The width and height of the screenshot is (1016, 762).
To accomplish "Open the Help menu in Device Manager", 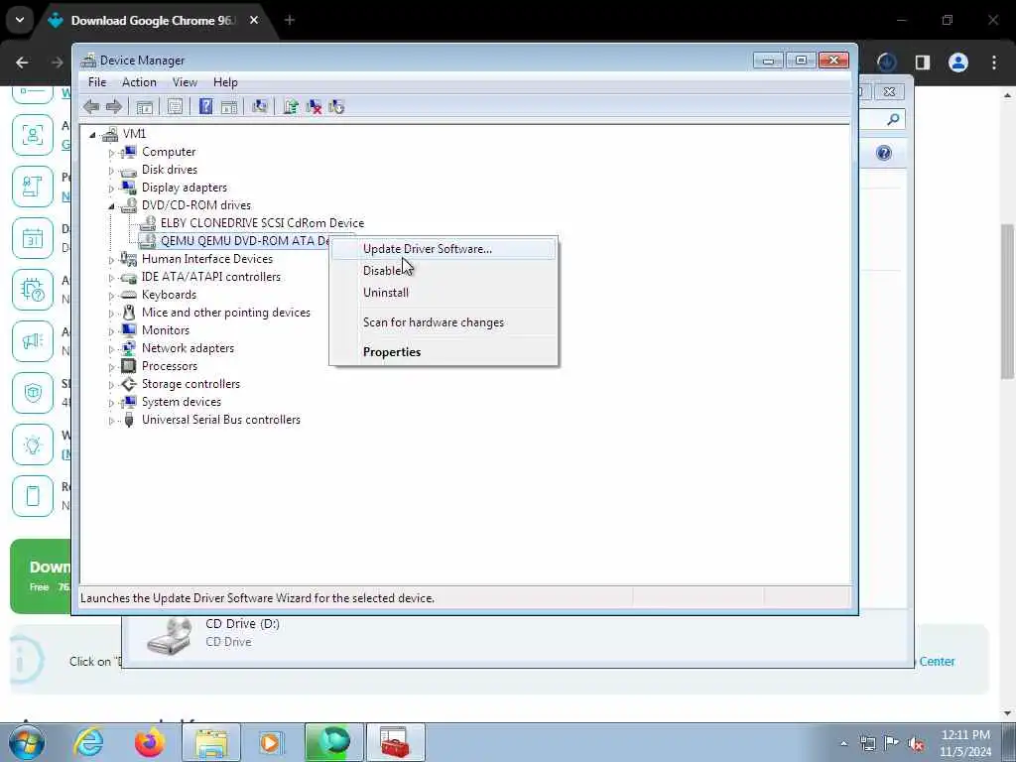I will click(225, 82).
